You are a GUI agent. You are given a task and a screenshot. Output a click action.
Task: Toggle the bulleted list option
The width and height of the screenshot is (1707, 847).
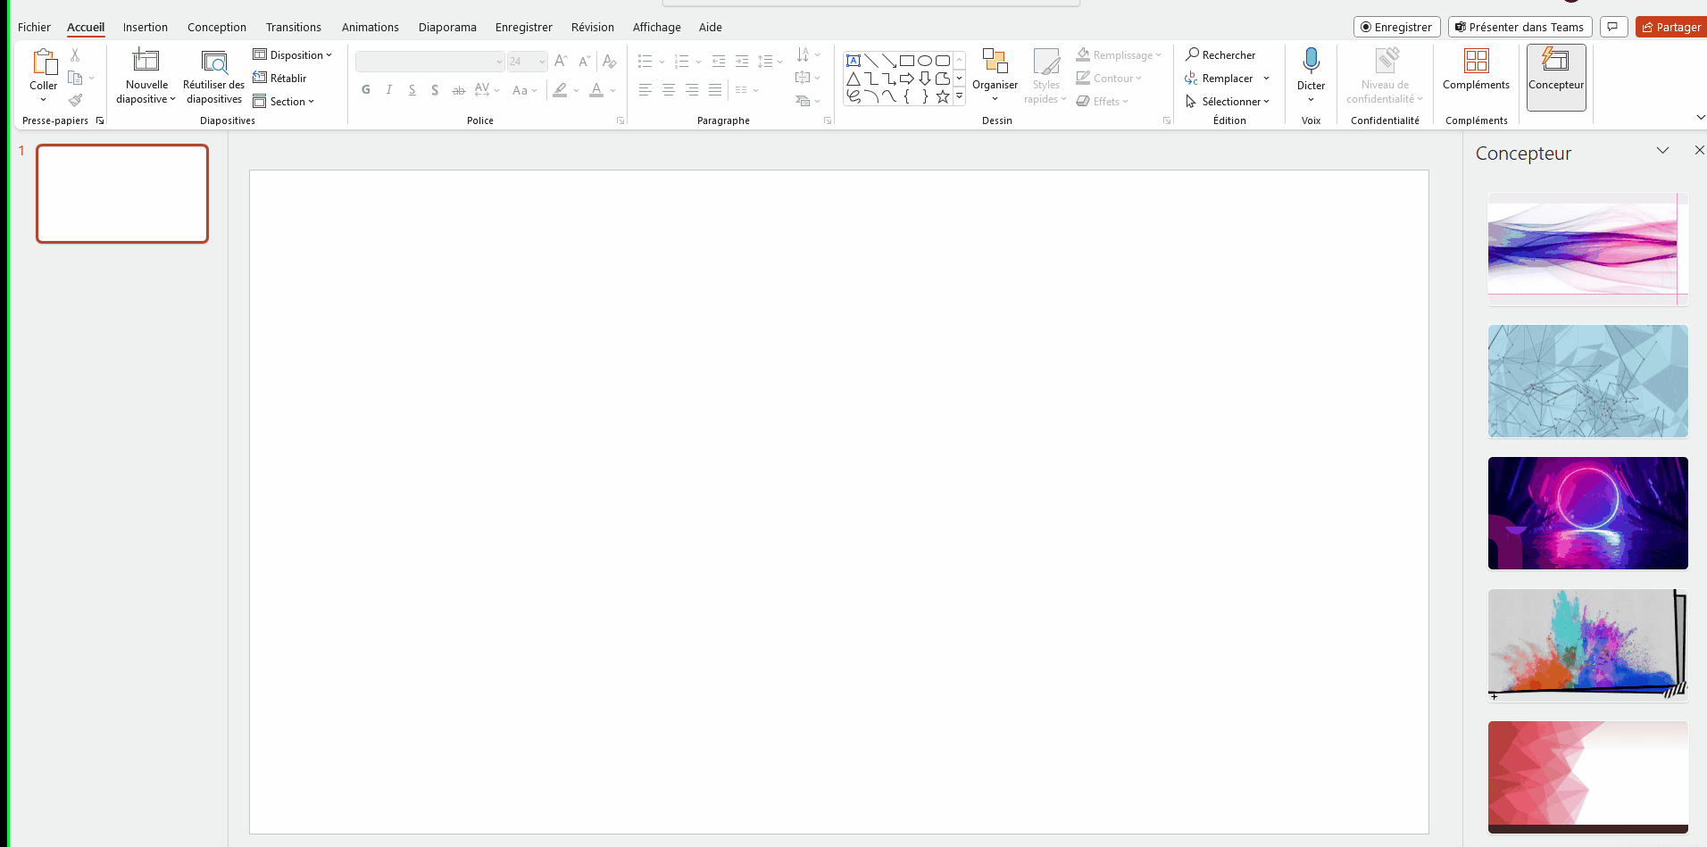tap(645, 61)
